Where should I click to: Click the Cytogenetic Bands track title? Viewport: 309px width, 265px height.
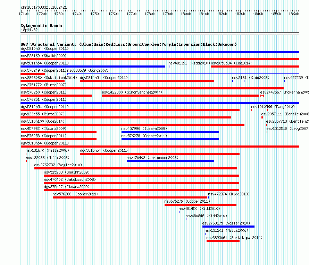coord(41,26)
